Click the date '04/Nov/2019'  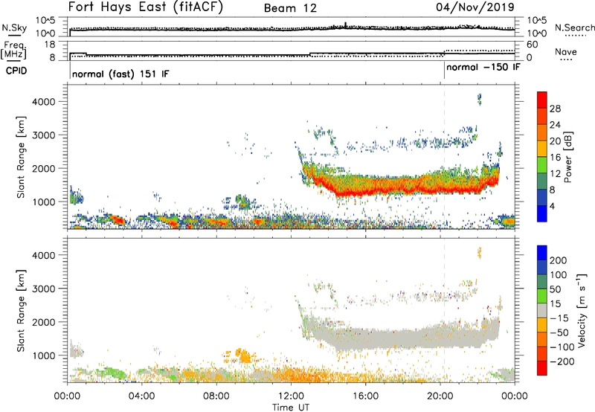coord(475,7)
